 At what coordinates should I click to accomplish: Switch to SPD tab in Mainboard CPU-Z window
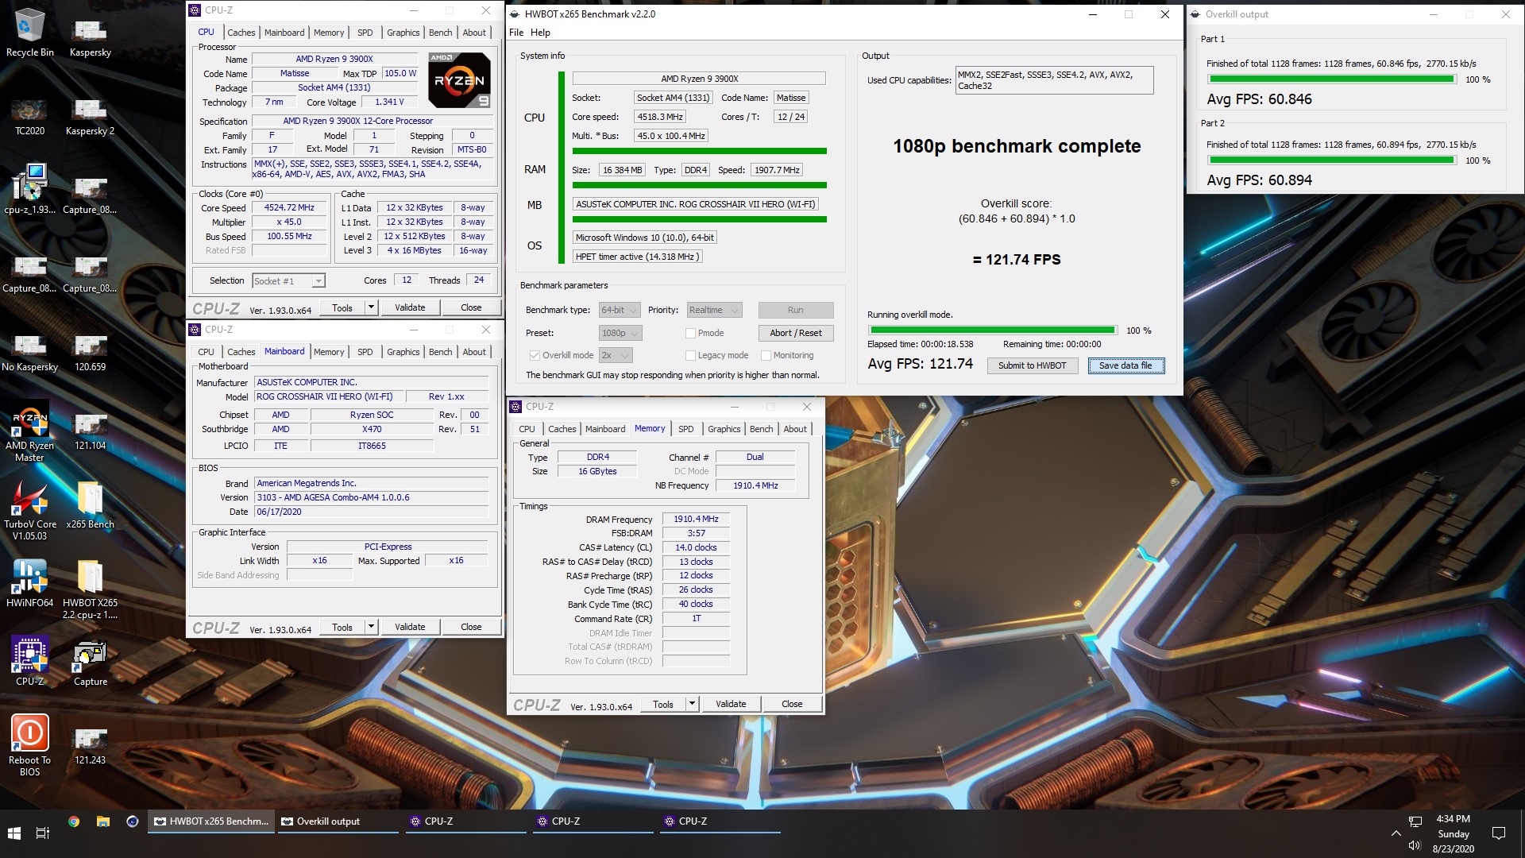point(365,352)
